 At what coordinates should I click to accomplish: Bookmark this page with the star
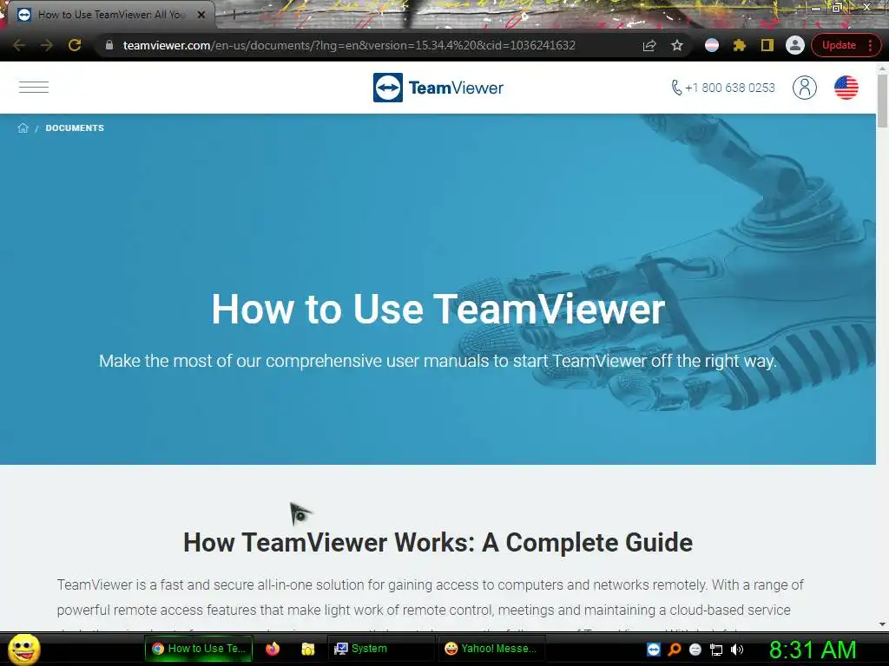click(677, 45)
